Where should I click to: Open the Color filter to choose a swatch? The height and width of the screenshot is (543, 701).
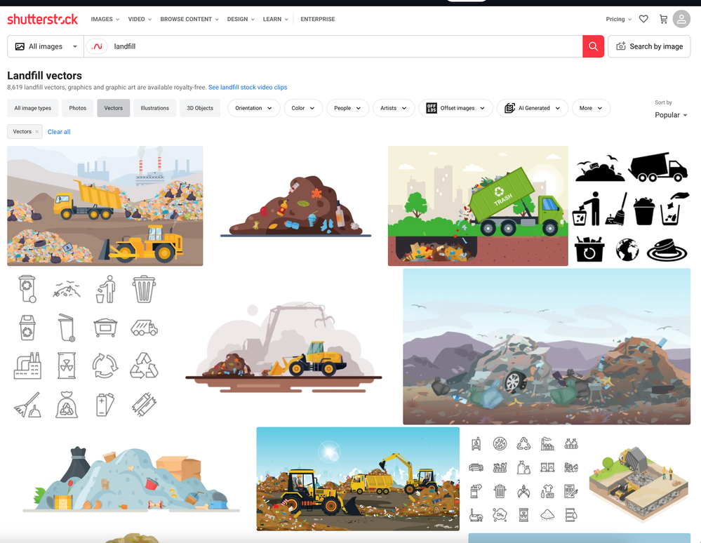coord(302,108)
